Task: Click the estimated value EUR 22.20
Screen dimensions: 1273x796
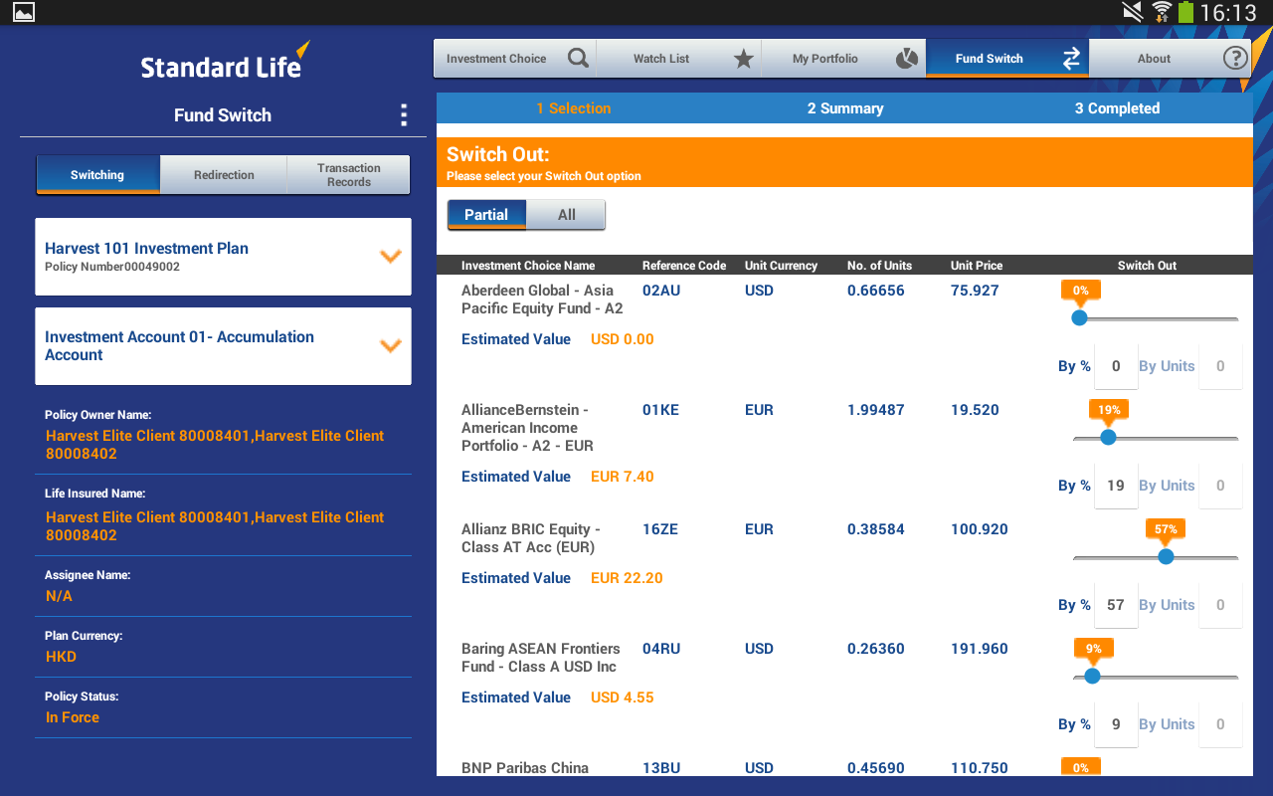Action: (627, 578)
